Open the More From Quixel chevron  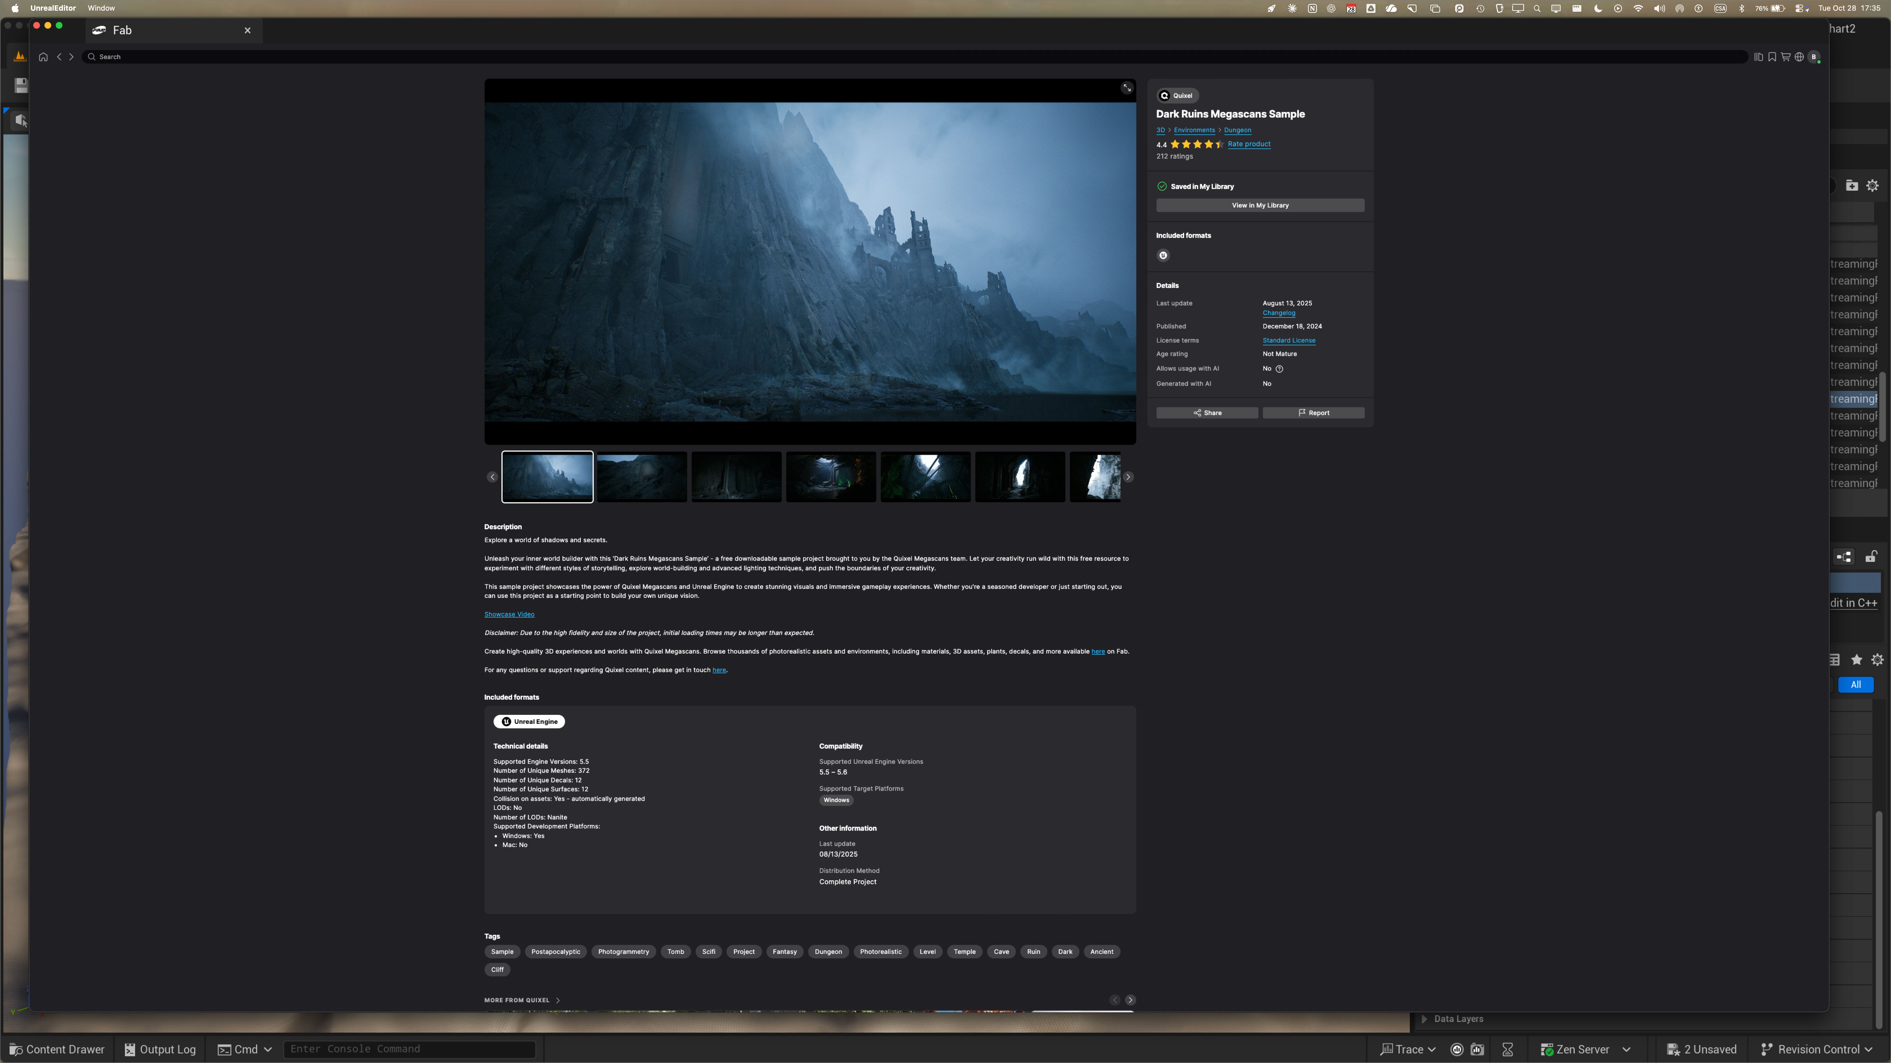click(x=558, y=1000)
